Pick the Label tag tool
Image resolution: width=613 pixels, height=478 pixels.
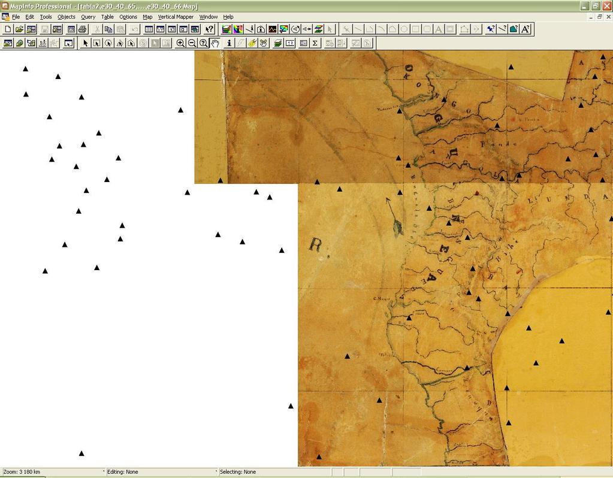[x=252, y=43]
